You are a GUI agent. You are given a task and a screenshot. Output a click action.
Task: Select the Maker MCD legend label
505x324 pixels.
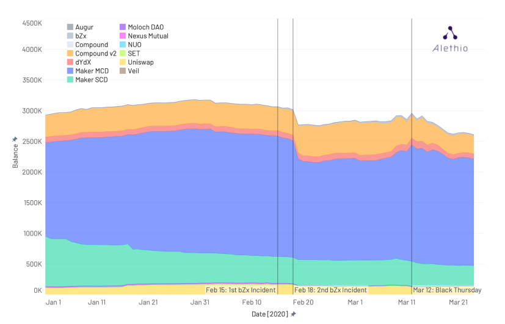92,71
